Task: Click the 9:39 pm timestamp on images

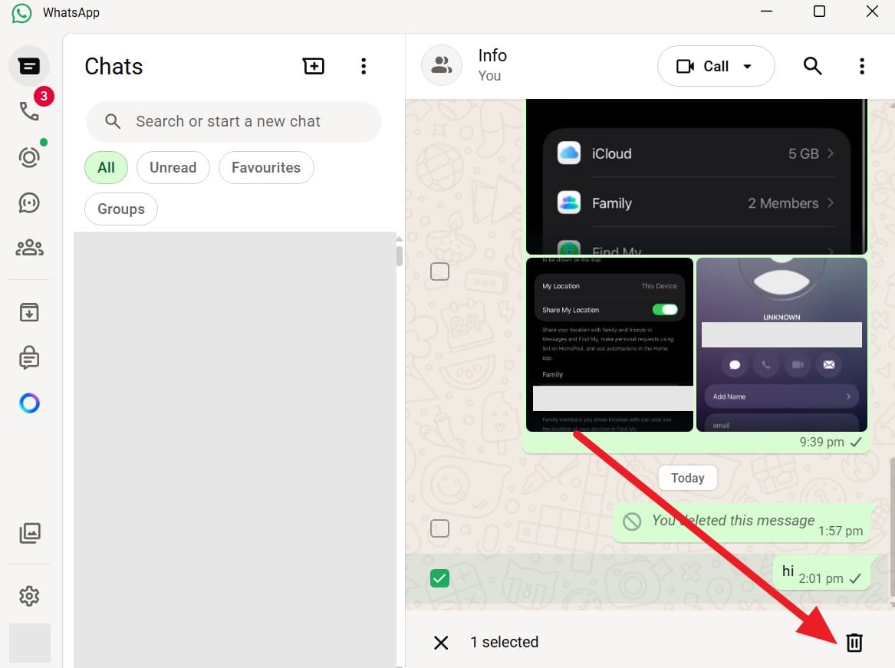Action: pyautogui.click(x=821, y=442)
